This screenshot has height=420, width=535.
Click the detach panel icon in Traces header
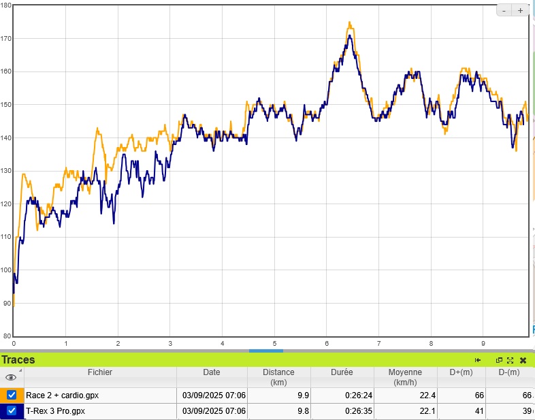(x=499, y=360)
